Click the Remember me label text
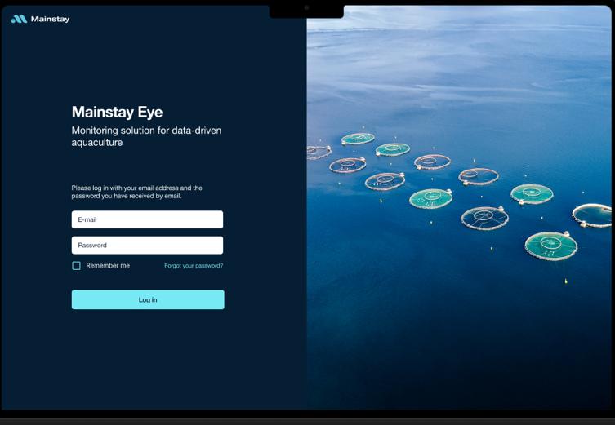The height and width of the screenshot is (425, 615). coord(108,266)
